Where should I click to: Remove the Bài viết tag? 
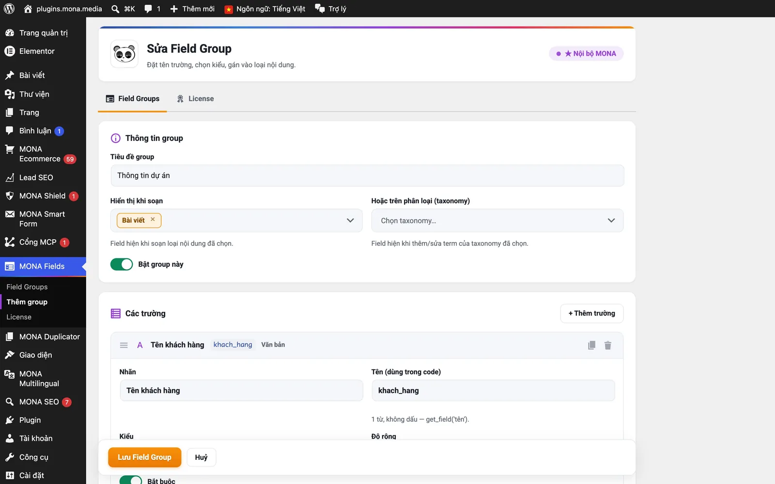point(153,219)
